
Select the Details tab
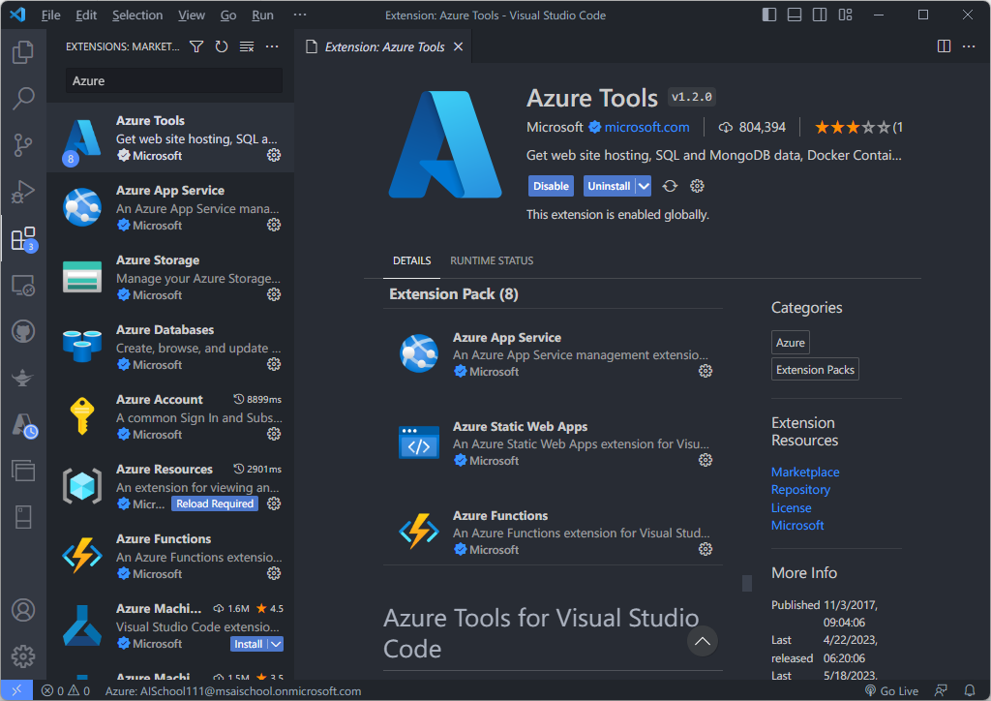tap(411, 260)
